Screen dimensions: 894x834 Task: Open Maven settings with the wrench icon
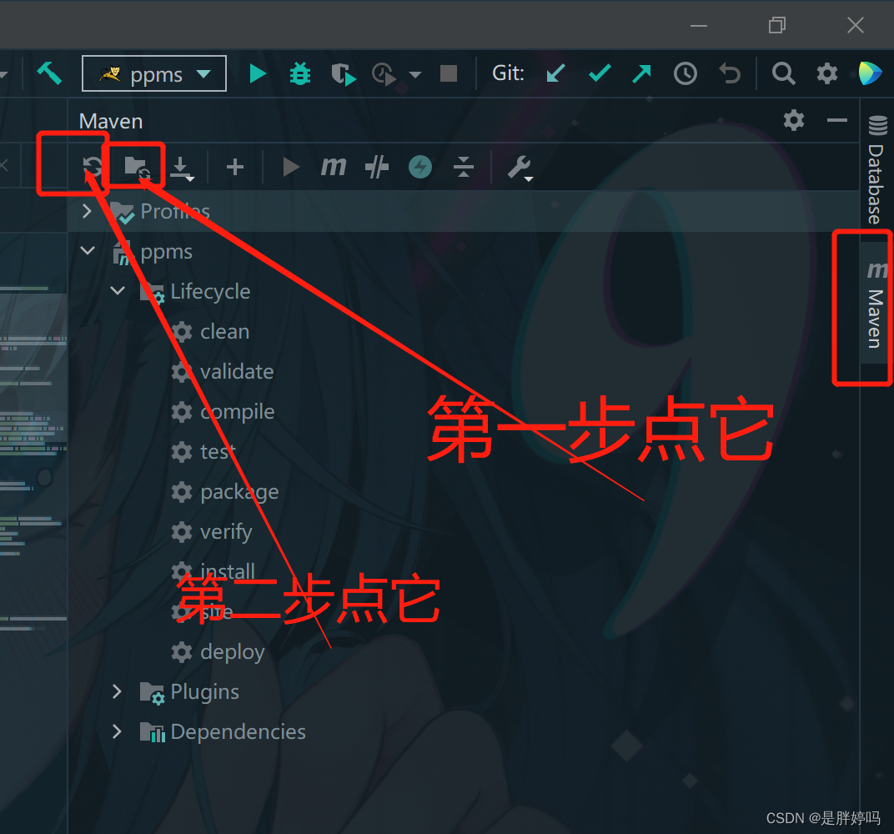(519, 167)
